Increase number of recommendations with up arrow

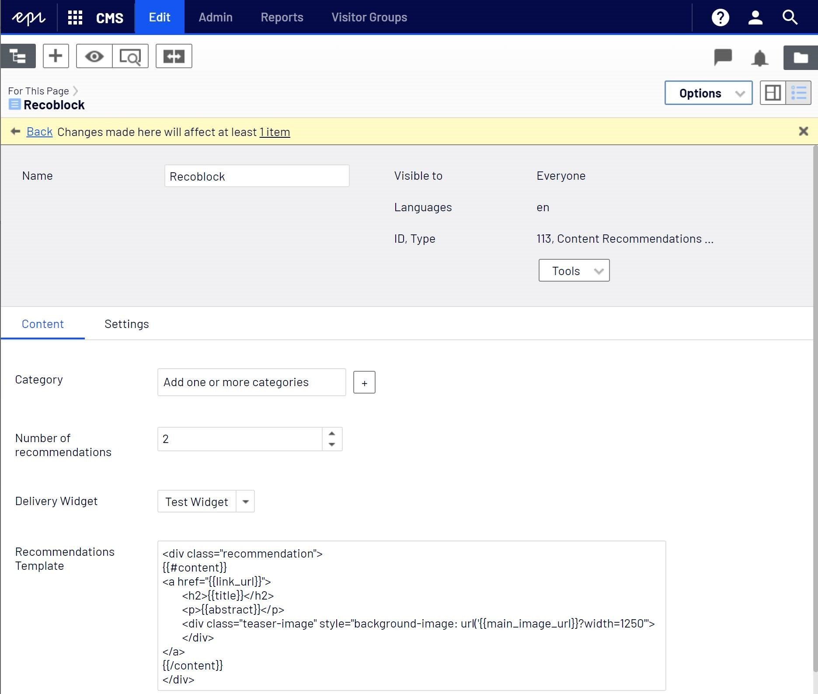tap(332, 433)
